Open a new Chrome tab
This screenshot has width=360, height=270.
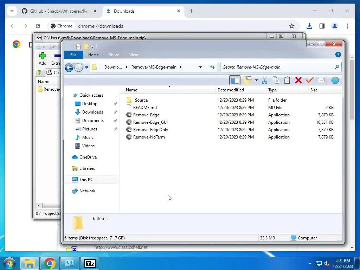tap(191, 11)
